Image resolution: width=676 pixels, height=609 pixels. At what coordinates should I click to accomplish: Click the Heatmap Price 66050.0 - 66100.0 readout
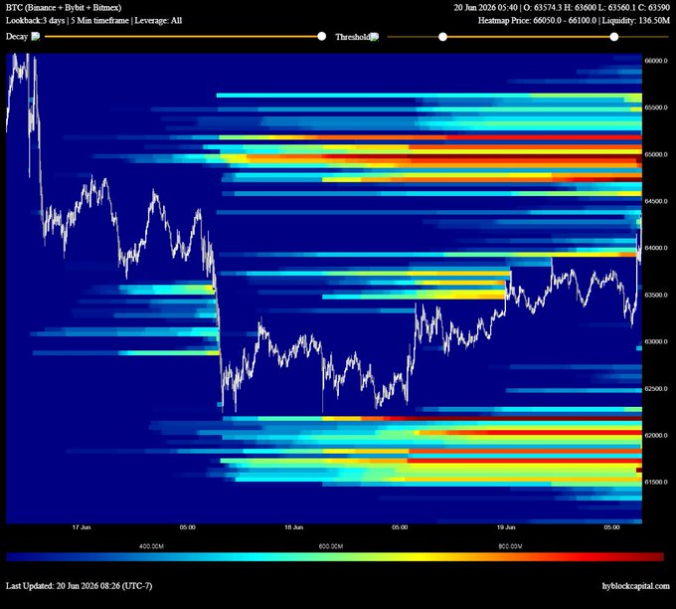point(574,20)
